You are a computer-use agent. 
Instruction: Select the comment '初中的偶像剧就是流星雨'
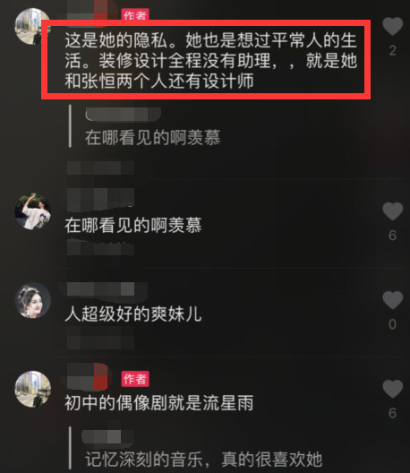[159, 403]
